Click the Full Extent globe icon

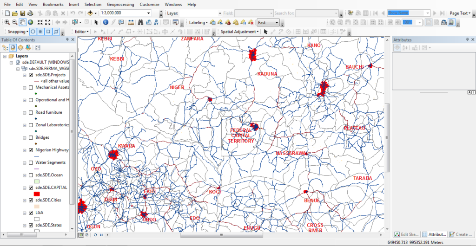point(31,22)
